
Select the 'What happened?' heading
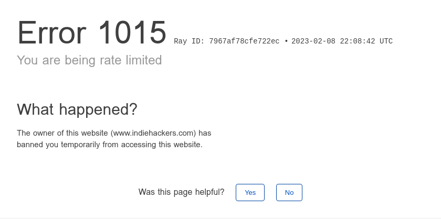[77, 109]
